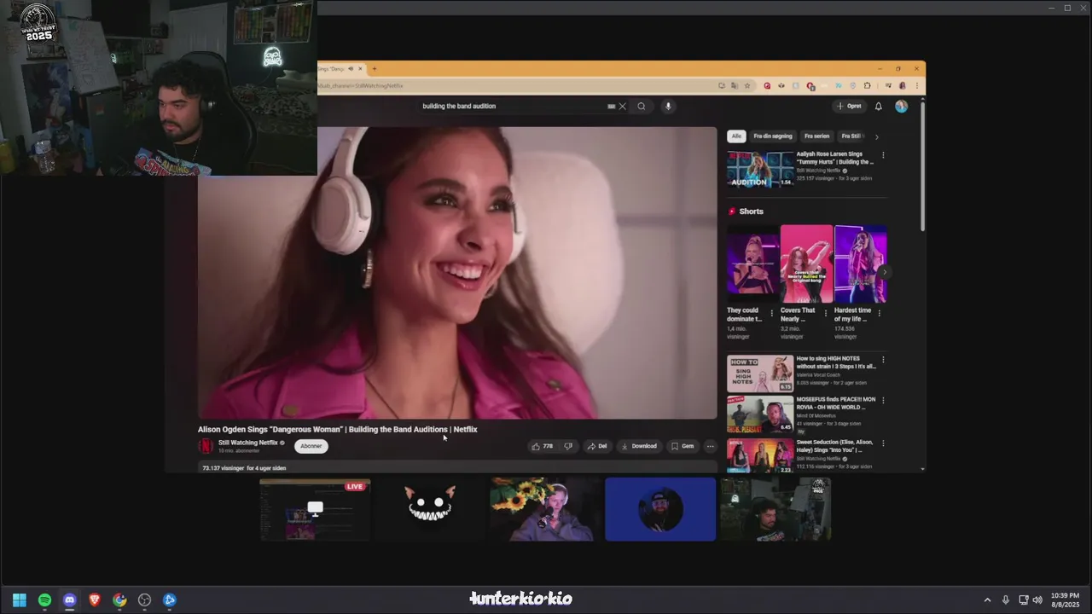Open the They could dominate short
The height and width of the screenshot is (614, 1092).
pos(752,264)
